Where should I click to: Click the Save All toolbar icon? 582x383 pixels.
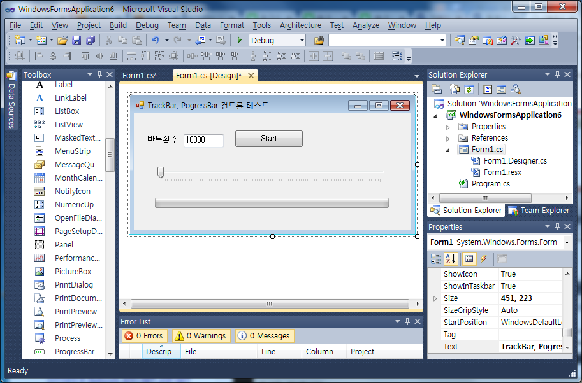coord(90,40)
